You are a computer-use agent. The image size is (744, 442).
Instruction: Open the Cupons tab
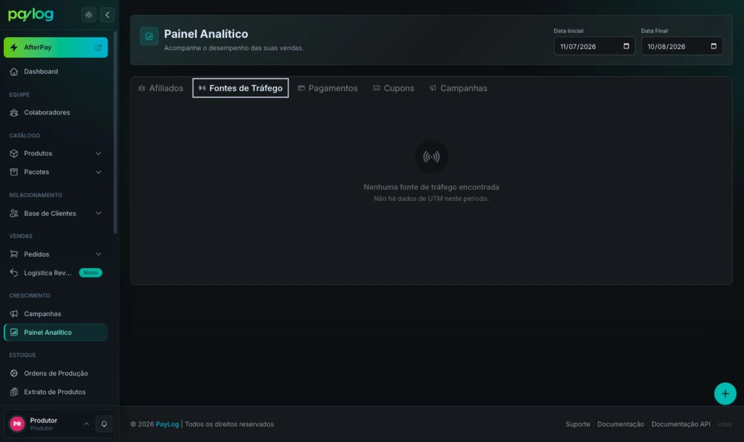(393, 88)
